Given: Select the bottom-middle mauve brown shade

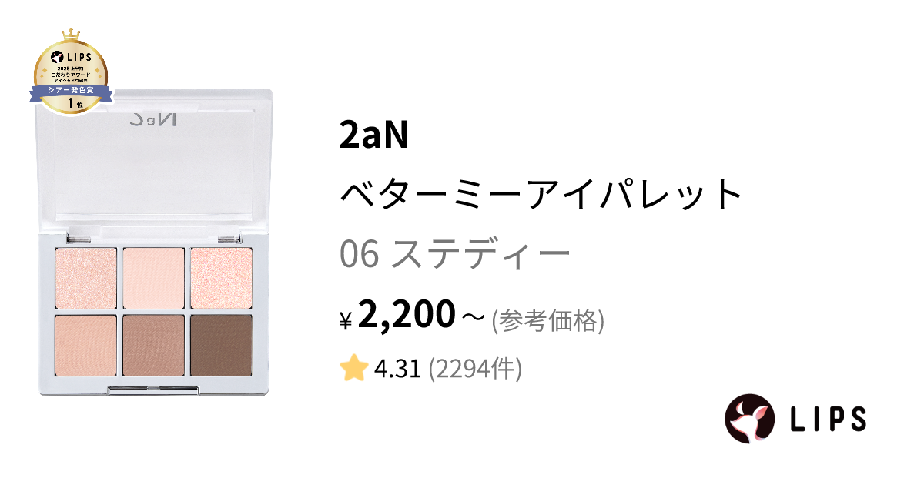Looking at the screenshot, I should pyautogui.click(x=153, y=346).
